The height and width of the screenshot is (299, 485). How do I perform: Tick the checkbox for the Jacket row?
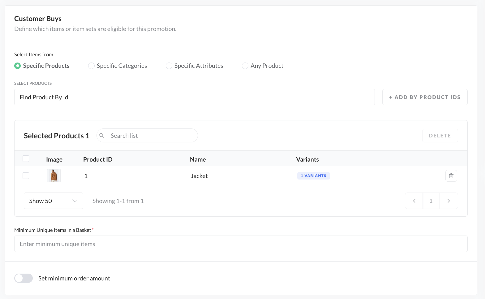pos(26,176)
